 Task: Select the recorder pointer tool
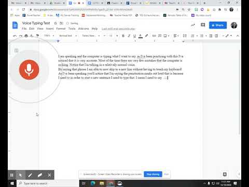coord(20,175)
